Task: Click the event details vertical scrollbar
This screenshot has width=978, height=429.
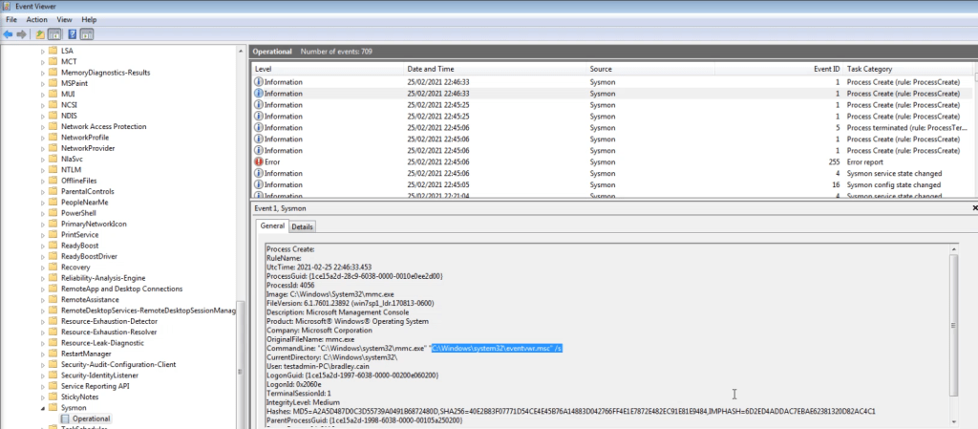Action: (955, 334)
